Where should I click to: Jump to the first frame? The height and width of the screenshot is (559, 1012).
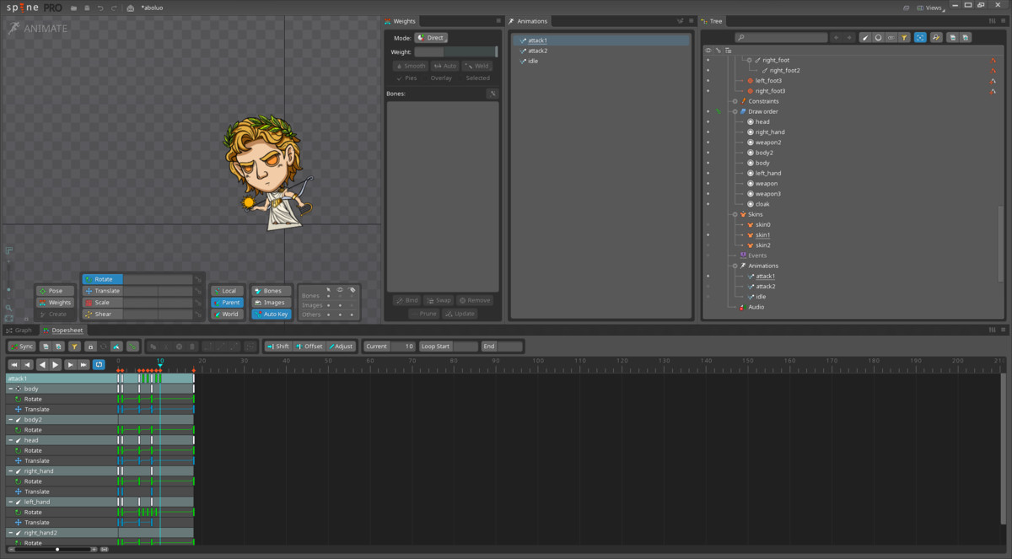14,364
